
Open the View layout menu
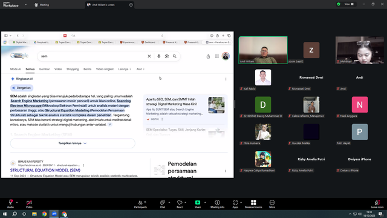(349, 4)
